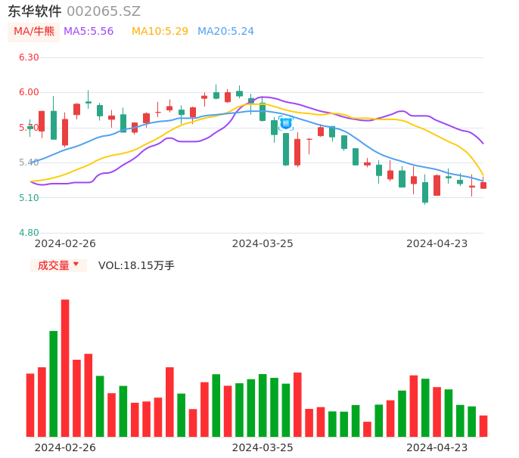Click the stock code 002065.SZ
Screen dimensions: 519x458
click(x=104, y=11)
